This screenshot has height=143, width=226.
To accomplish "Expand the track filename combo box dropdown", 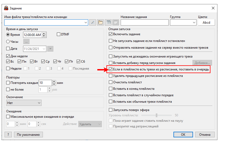I will tap(86, 22).
